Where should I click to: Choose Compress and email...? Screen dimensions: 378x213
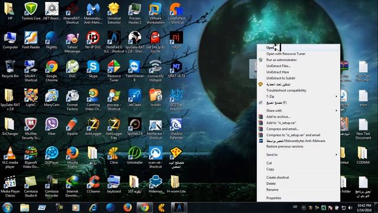click(x=298, y=129)
